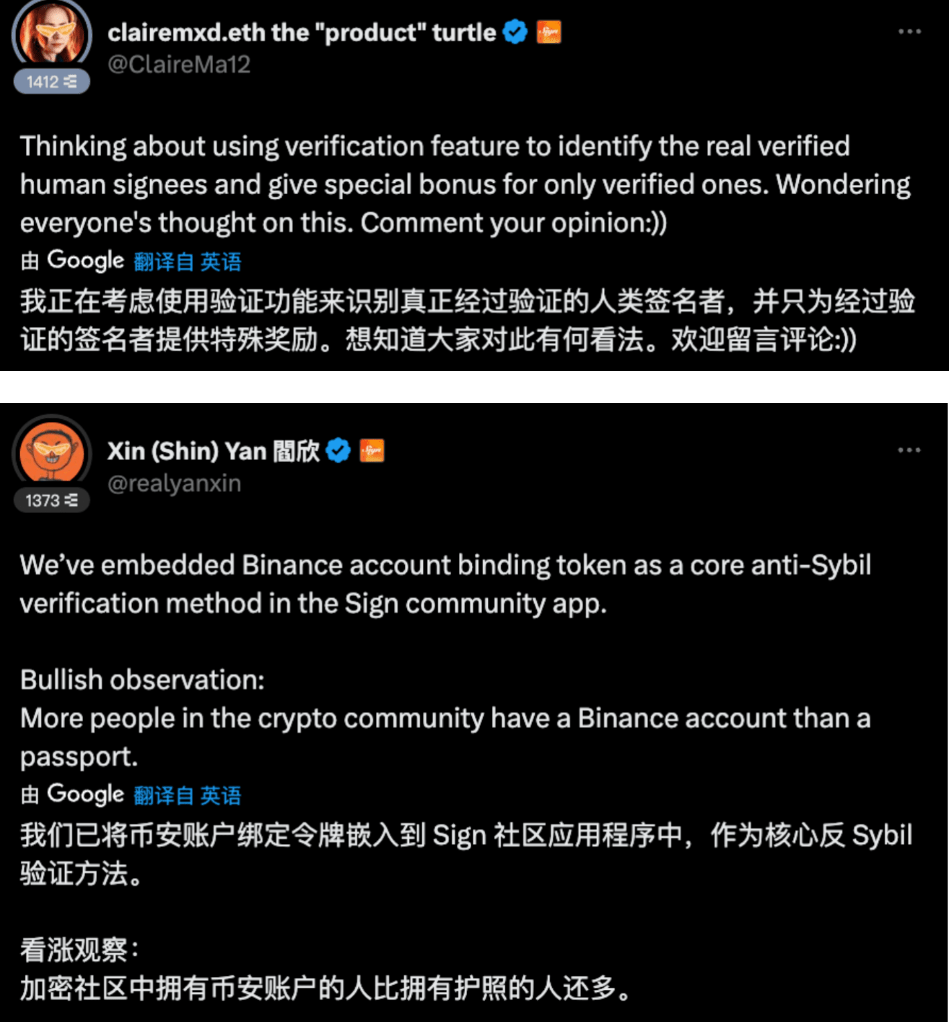Open more options on ClaireMa12 tweet

pyautogui.click(x=909, y=31)
